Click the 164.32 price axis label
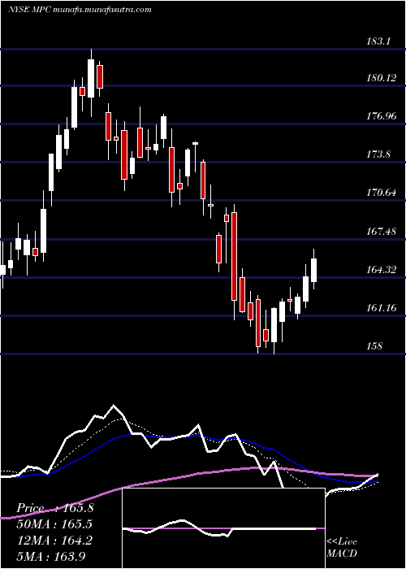Image resolution: width=406 pixels, height=569 pixels. click(382, 270)
